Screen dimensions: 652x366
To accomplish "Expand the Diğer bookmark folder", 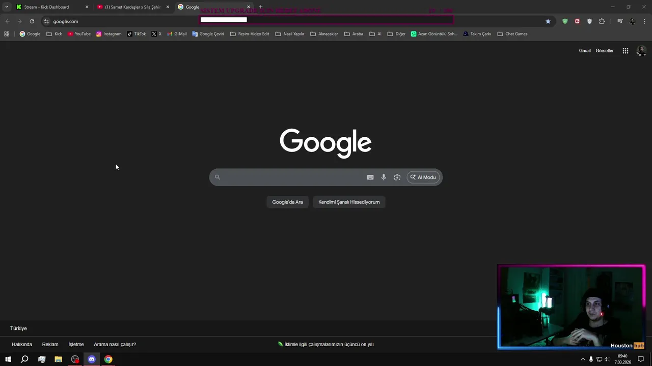I will [396, 34].
